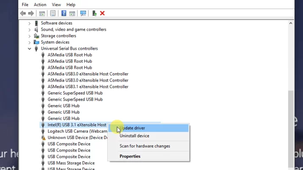Expand the System devices node
The image size is (303, 170).
(29, 42)
